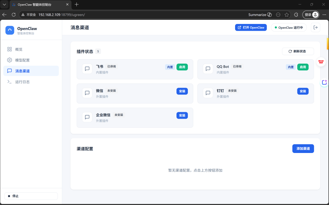Click 未安装 label on 企业微信 card

[x=119, y=115]
